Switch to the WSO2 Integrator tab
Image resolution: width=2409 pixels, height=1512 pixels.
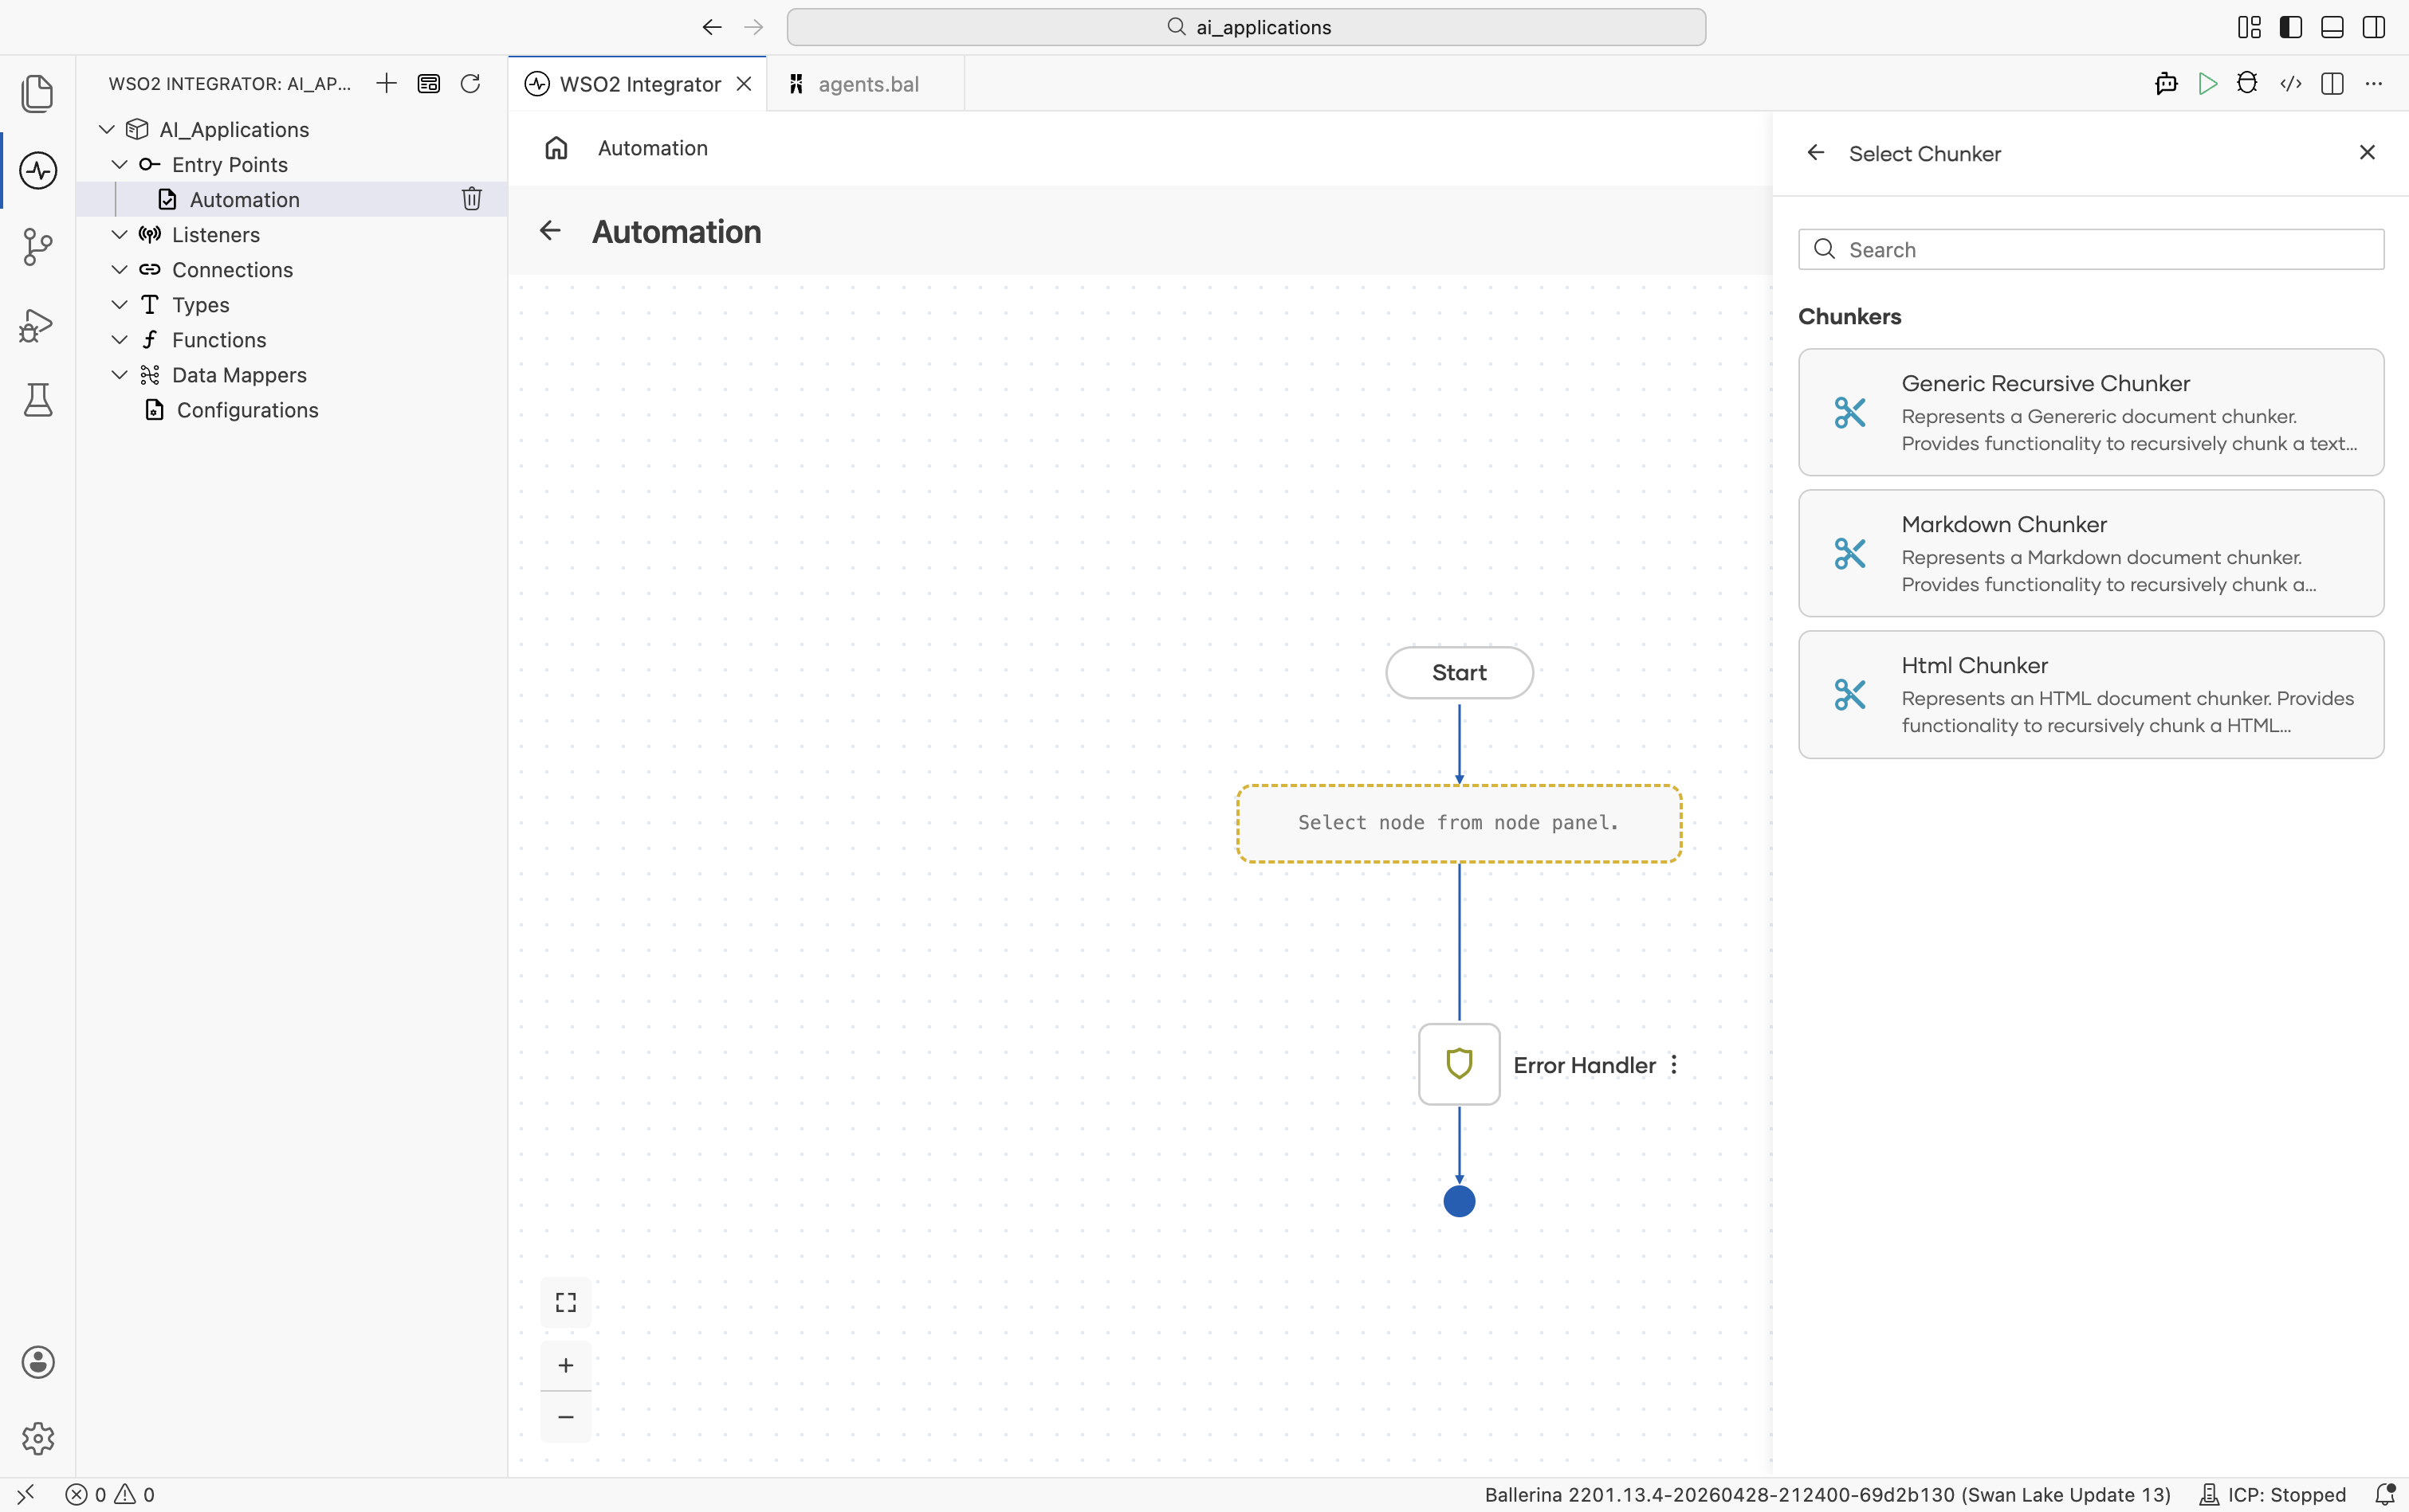click(x=637, y=84)
